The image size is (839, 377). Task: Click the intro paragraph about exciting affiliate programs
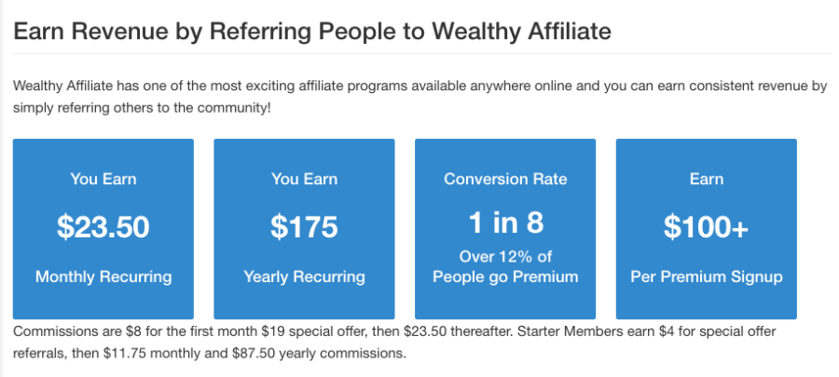[420, 97]
